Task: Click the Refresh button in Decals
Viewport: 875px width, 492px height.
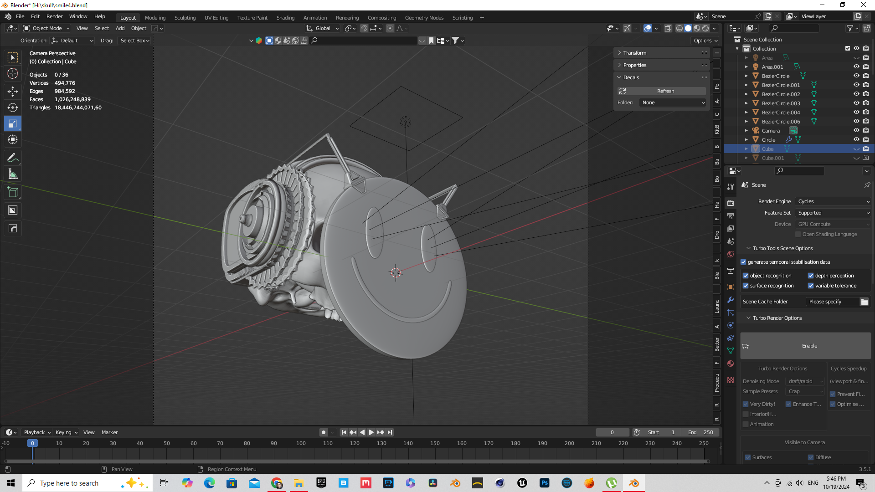Action: (662, 91)
